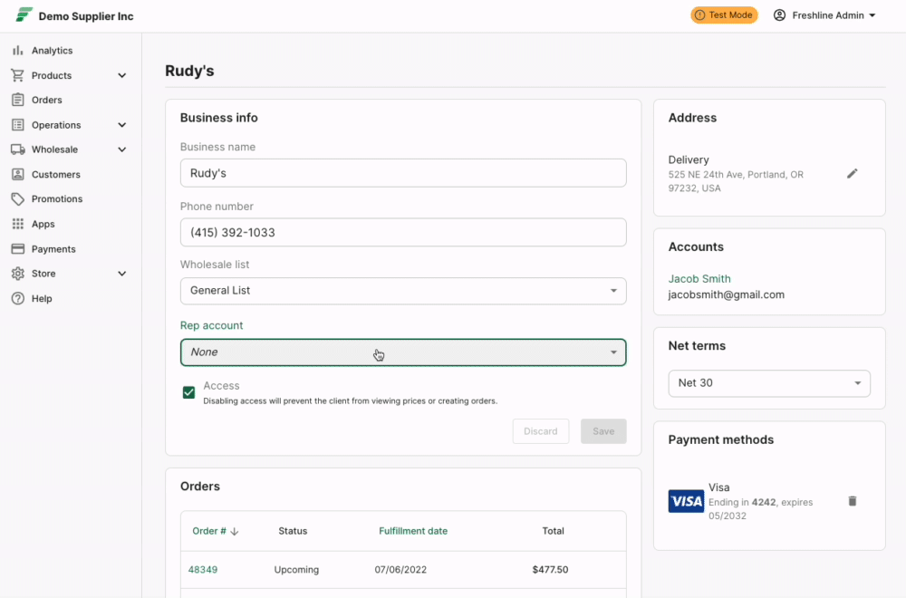906x598 pixels.
Task: Click the Payments card icon
Action: pyautogui.click(x=17, y=249)
